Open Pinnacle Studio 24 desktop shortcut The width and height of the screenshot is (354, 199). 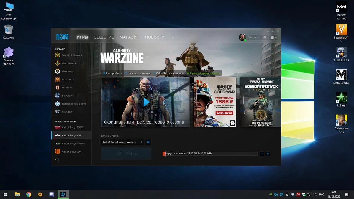coord(9,56)
